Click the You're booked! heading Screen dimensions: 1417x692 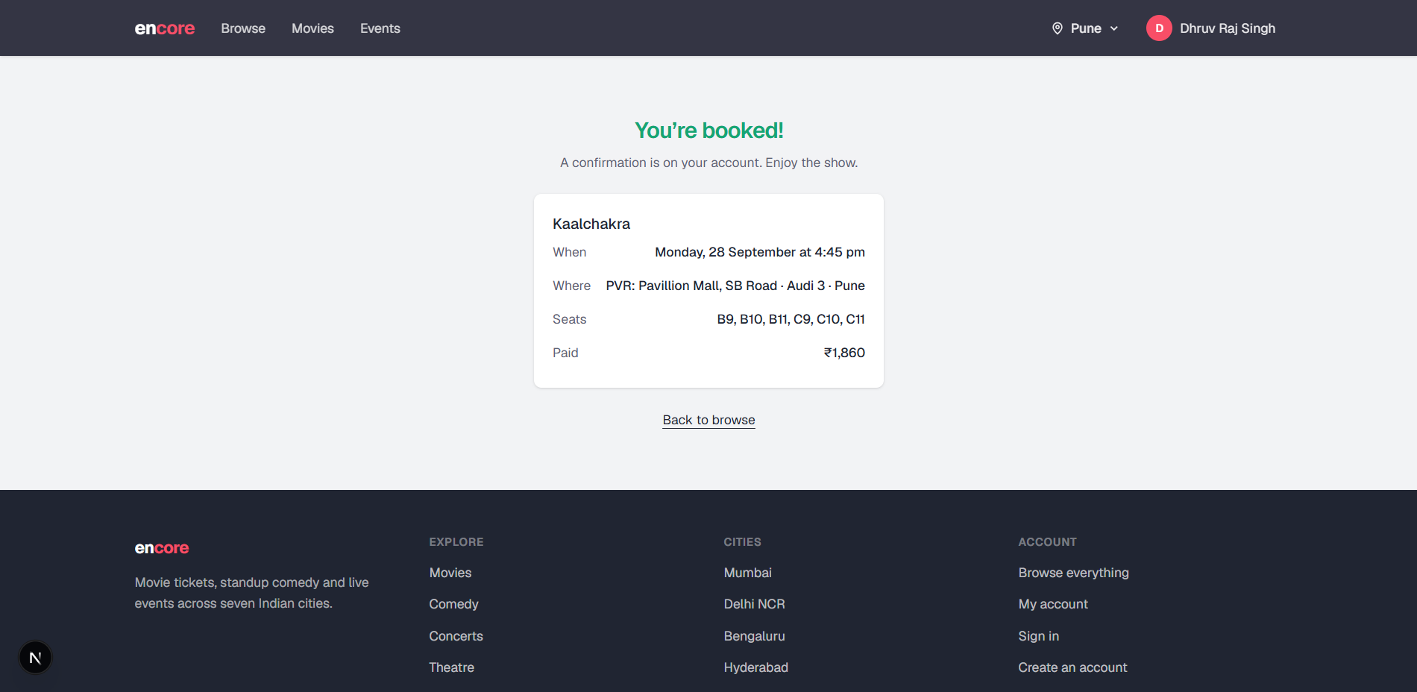pyautogui.click(x=708, y=130)
